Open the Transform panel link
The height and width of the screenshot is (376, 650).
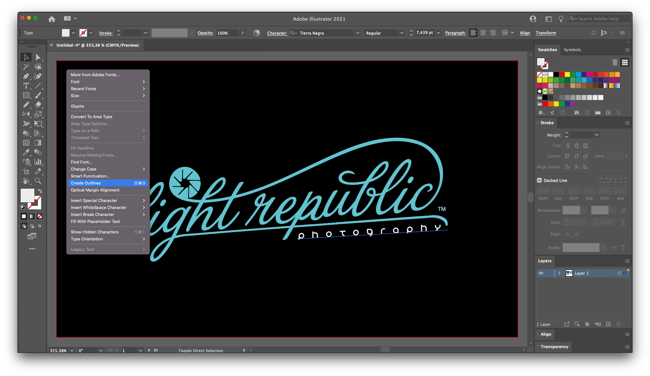(546, 33)
